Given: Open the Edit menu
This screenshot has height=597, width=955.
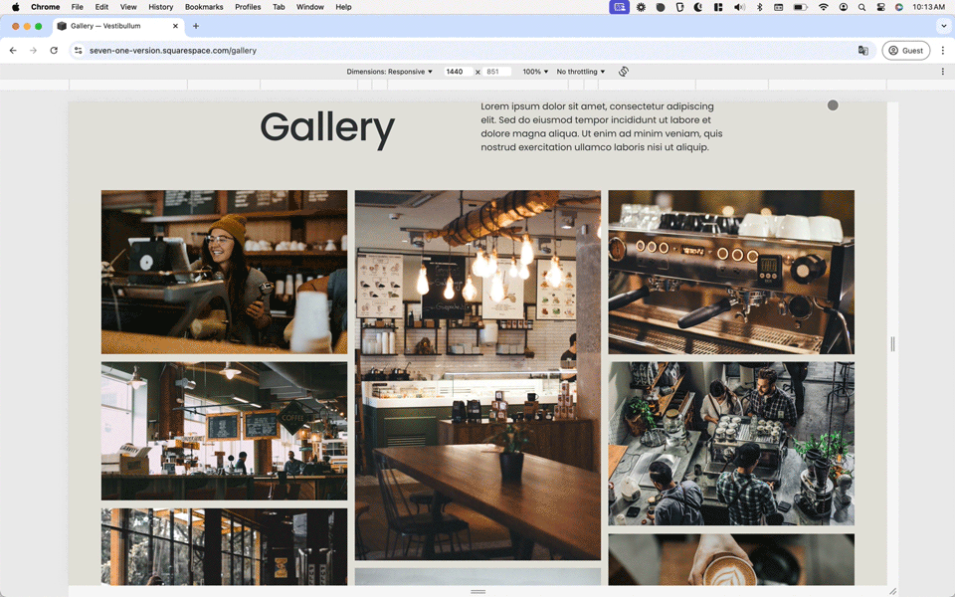Looking at the screenshot, I should 101,7.
